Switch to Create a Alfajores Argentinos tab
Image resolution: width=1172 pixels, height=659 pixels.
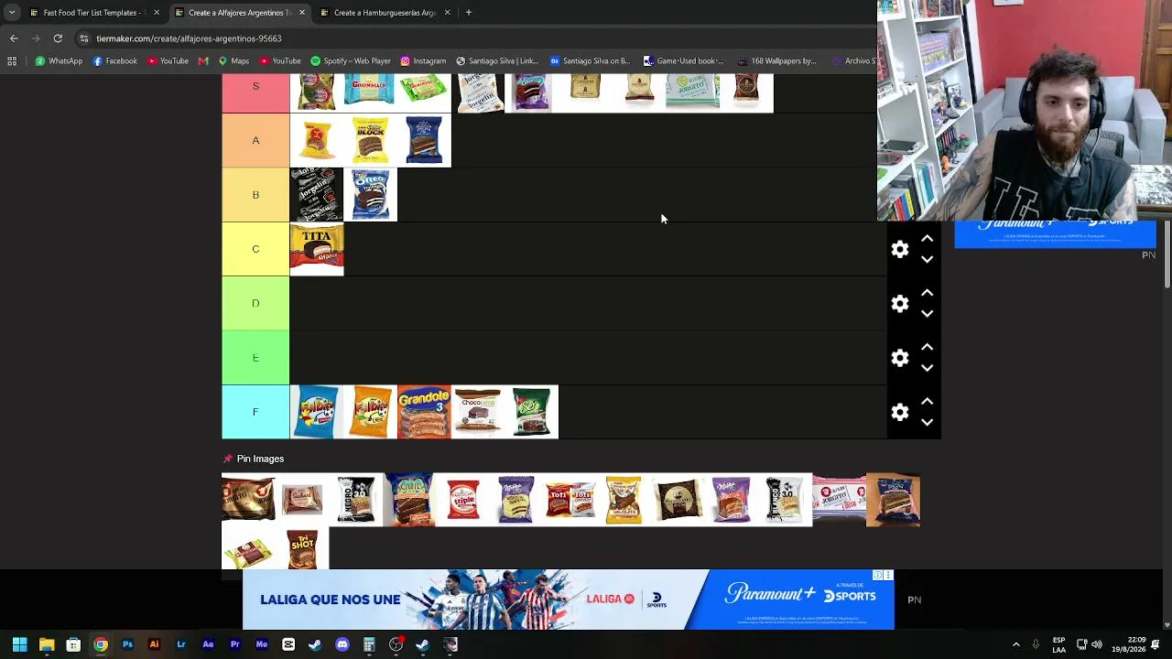coord(238,13)
